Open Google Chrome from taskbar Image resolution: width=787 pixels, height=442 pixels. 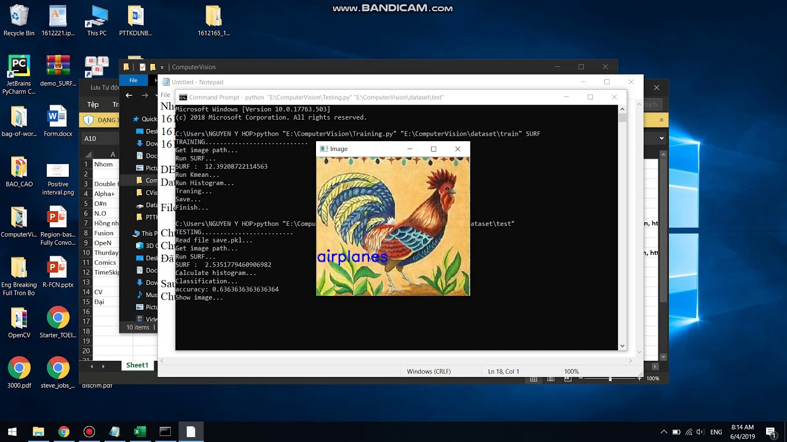pyautogui.click(x=63, y=432)
